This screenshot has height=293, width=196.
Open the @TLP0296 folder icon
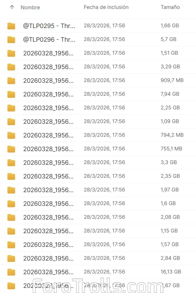tap(11, 40)
